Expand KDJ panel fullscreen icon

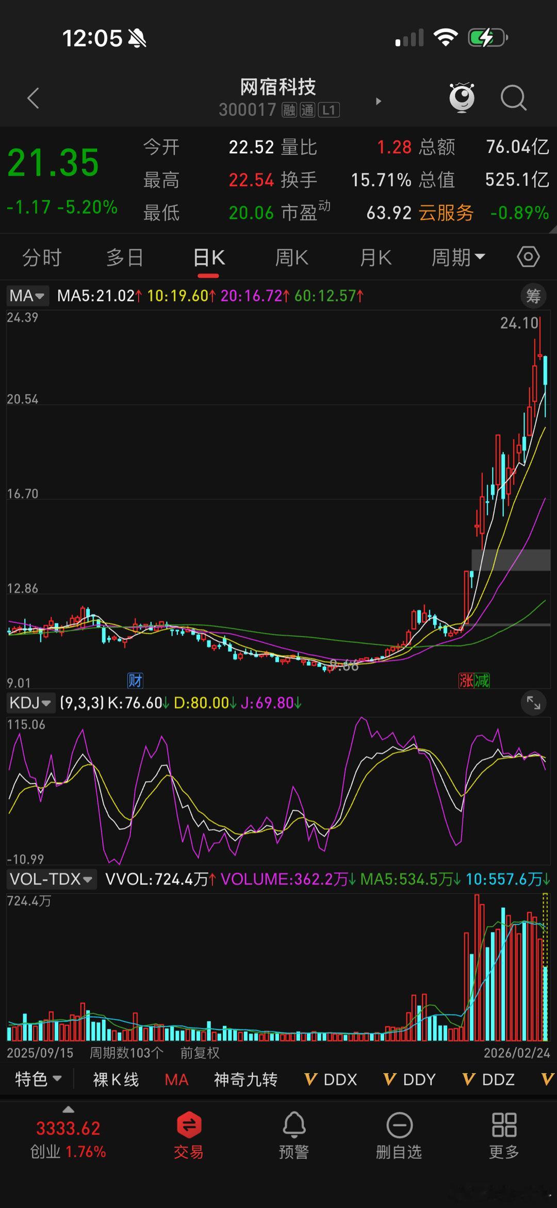click(533, 703)
